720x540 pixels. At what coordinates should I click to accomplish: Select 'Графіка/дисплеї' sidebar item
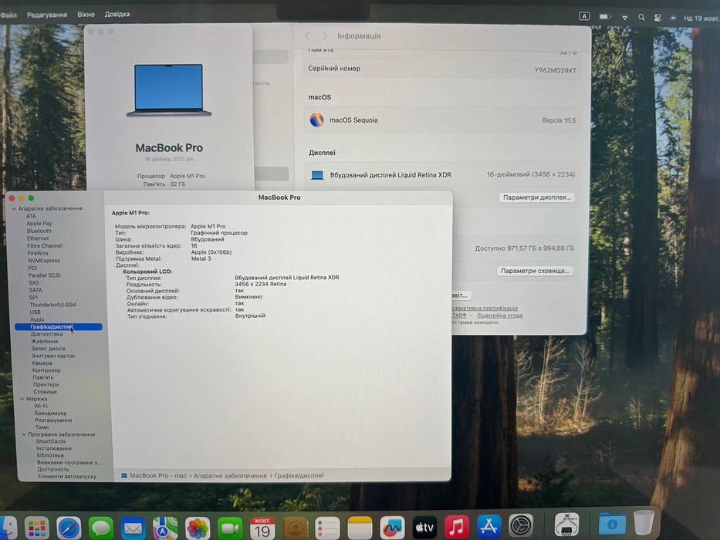click(59, 327)
